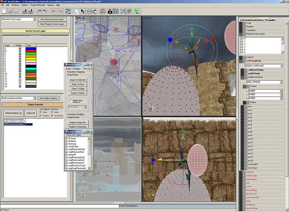The width and height of the screenshot is (289, 212).
Task: Click New Property Scene Layers button
Action: tap(52, 24)
